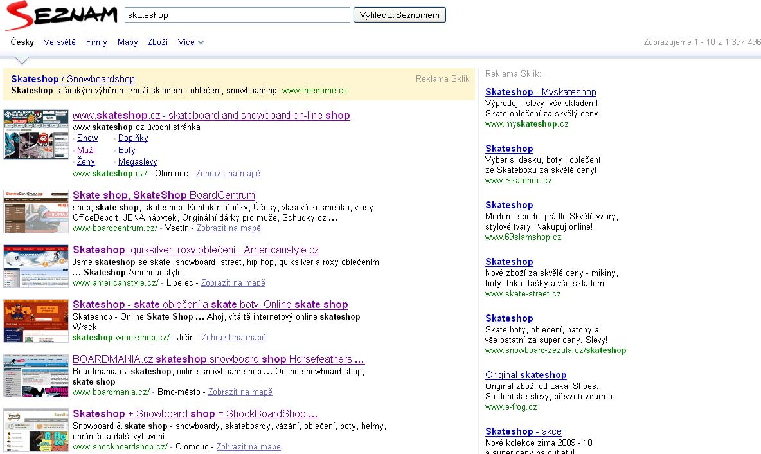This screenshot has height=454, width=761.
Task: Open the Skateshop ad for snowboard-zezula
Action: coord(509,318)
